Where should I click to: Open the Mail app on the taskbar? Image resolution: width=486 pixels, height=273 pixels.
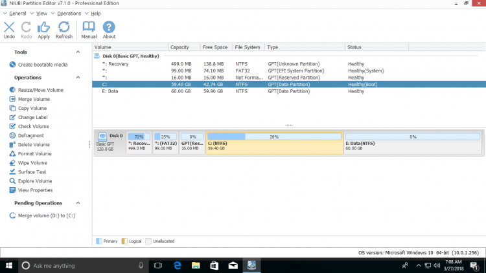233,266
